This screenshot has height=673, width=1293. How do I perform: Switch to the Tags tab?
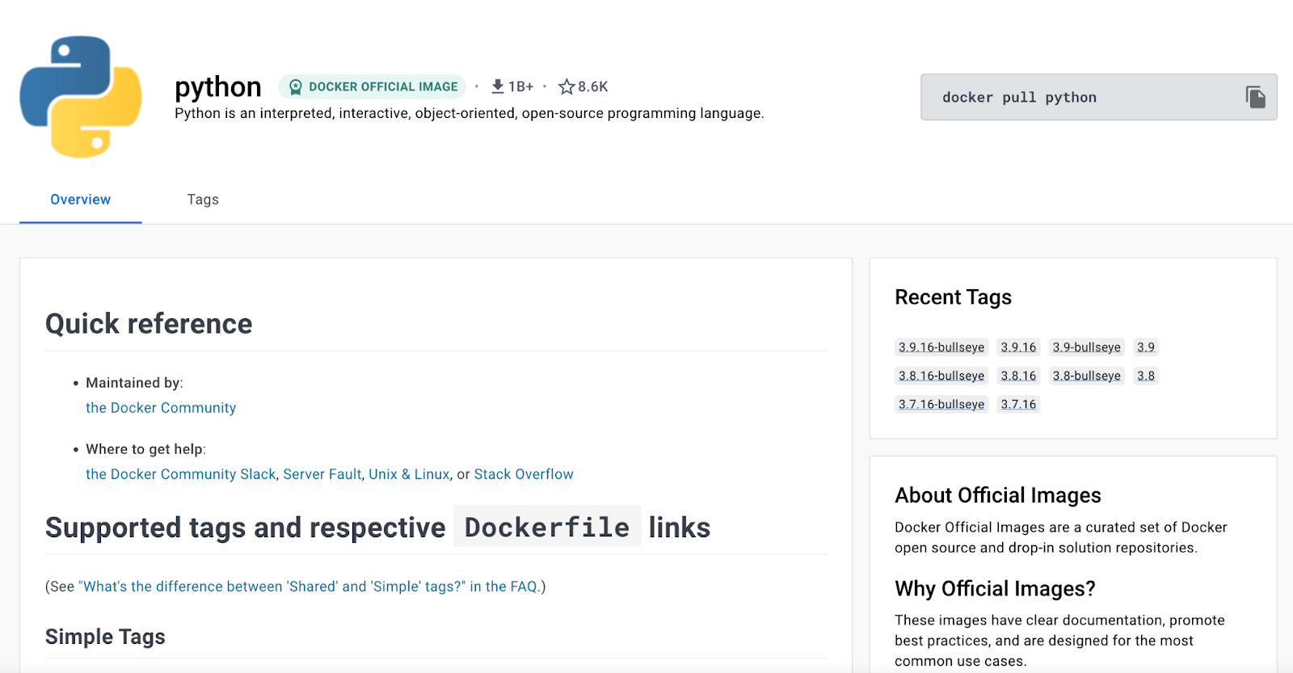point(203,200)
